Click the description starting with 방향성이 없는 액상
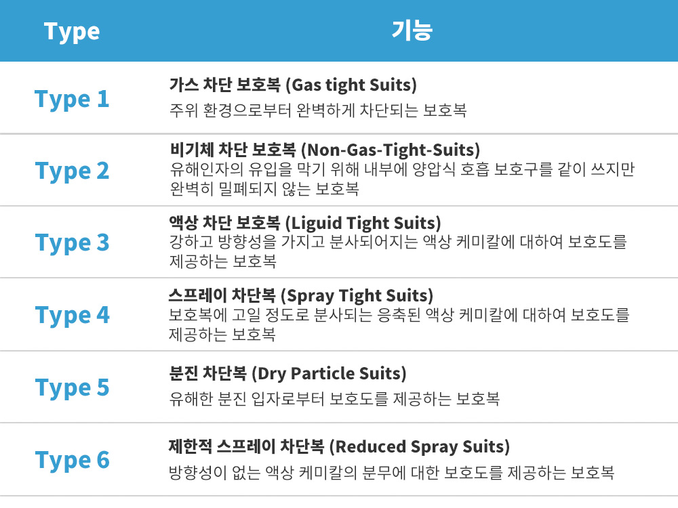The image size is (678, 508). click(391, 473)
